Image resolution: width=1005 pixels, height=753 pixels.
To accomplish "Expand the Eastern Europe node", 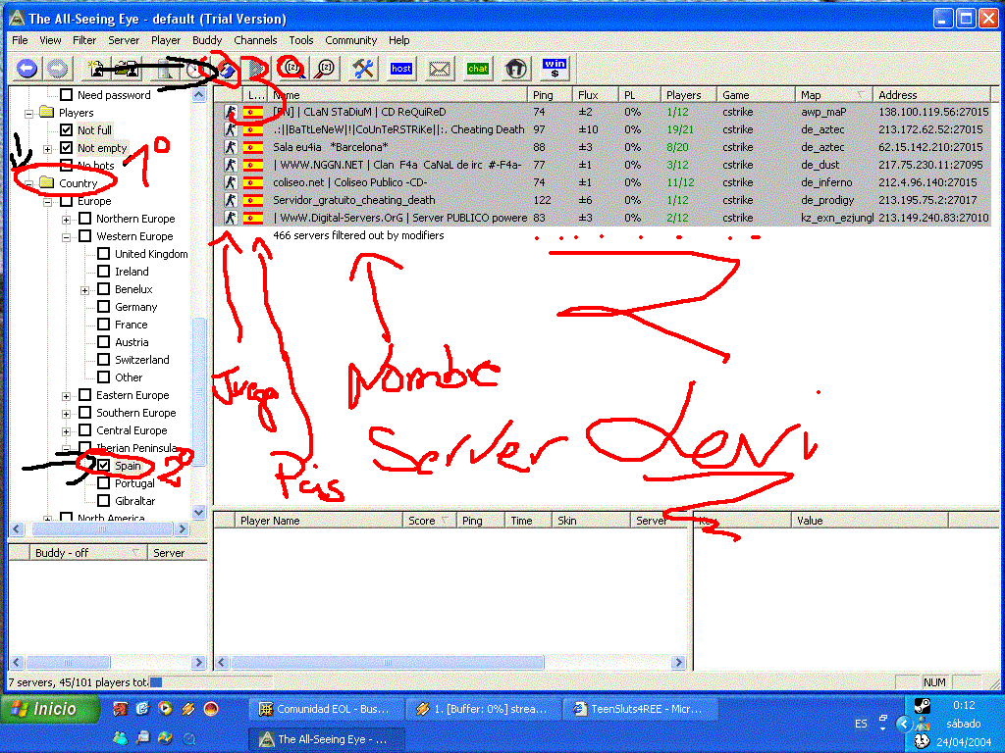I will point(66,396).
